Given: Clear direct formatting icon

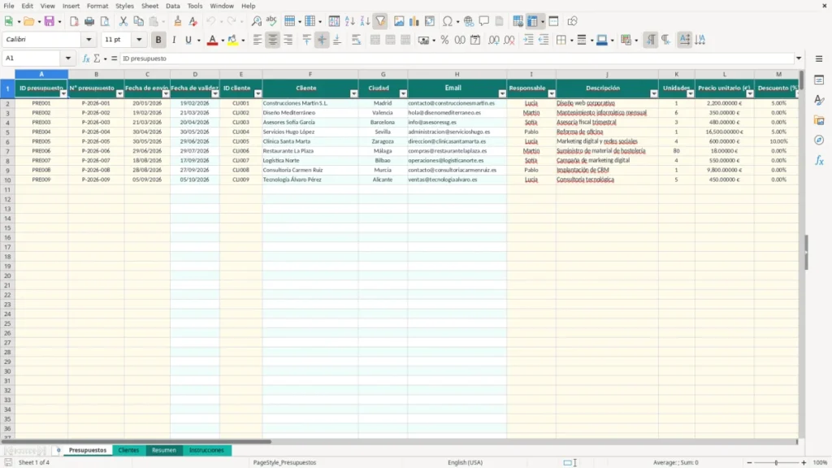Looking at the screenshot, I should click(193, 21).
